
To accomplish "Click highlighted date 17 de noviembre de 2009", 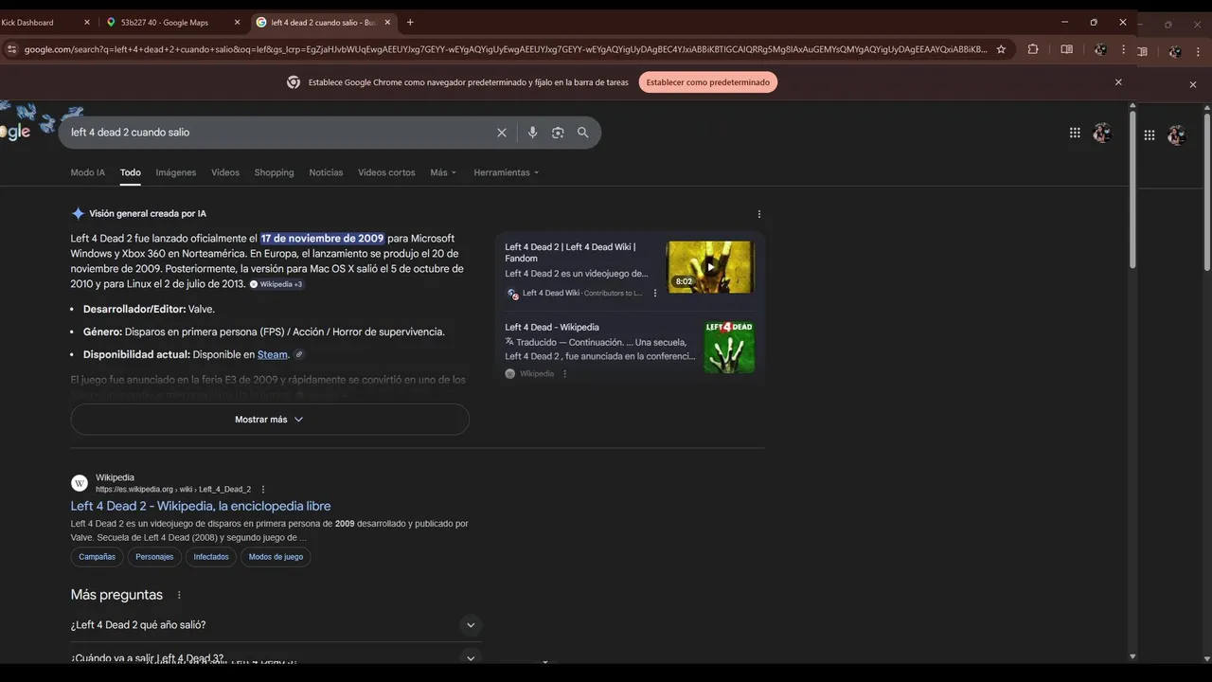I will point(323,239).
